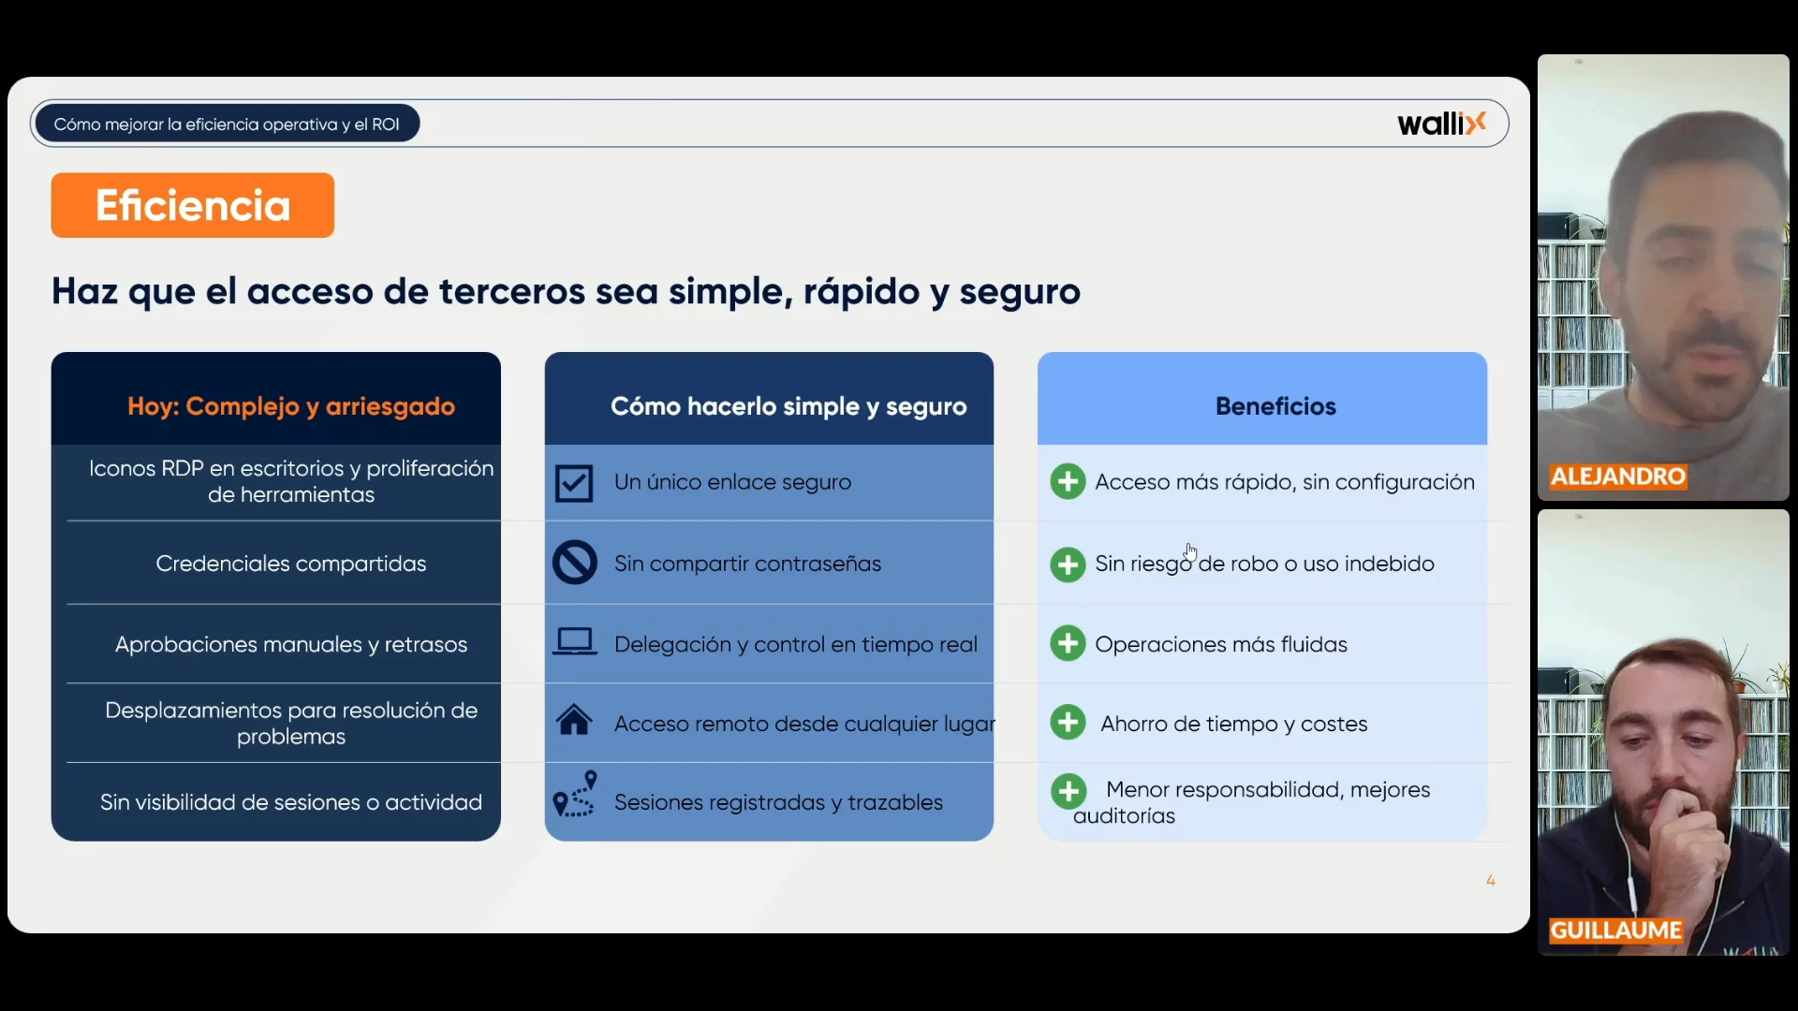Click the green plus beside 'Acceso más rápido'
Image resolution: width=1798 pixels, height=1011 pixels.
(x=1068, y=482)
